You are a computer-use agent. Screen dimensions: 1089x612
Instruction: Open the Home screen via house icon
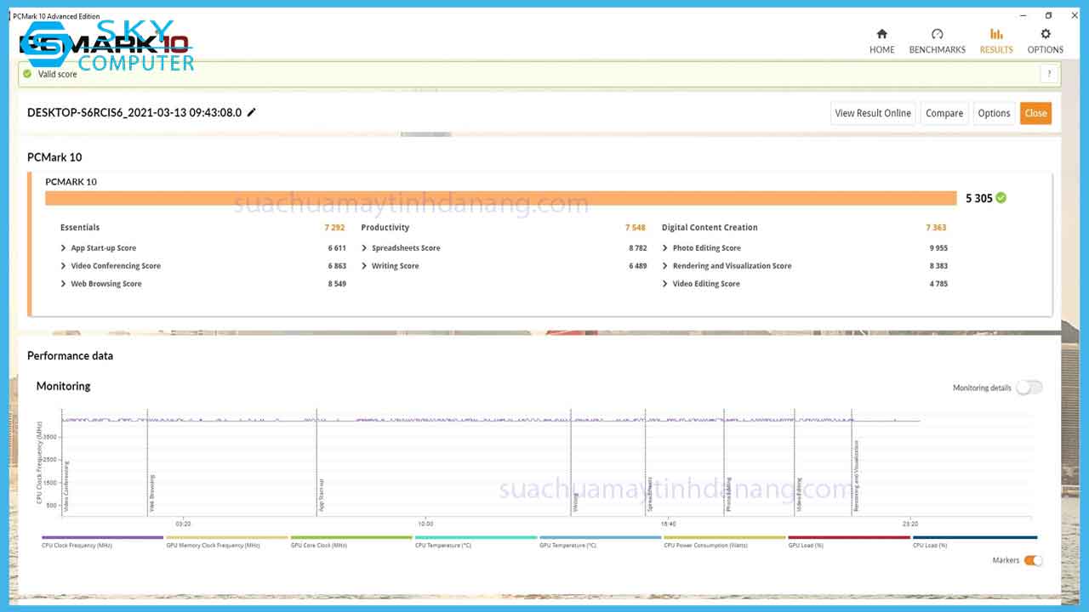(881, 37)
